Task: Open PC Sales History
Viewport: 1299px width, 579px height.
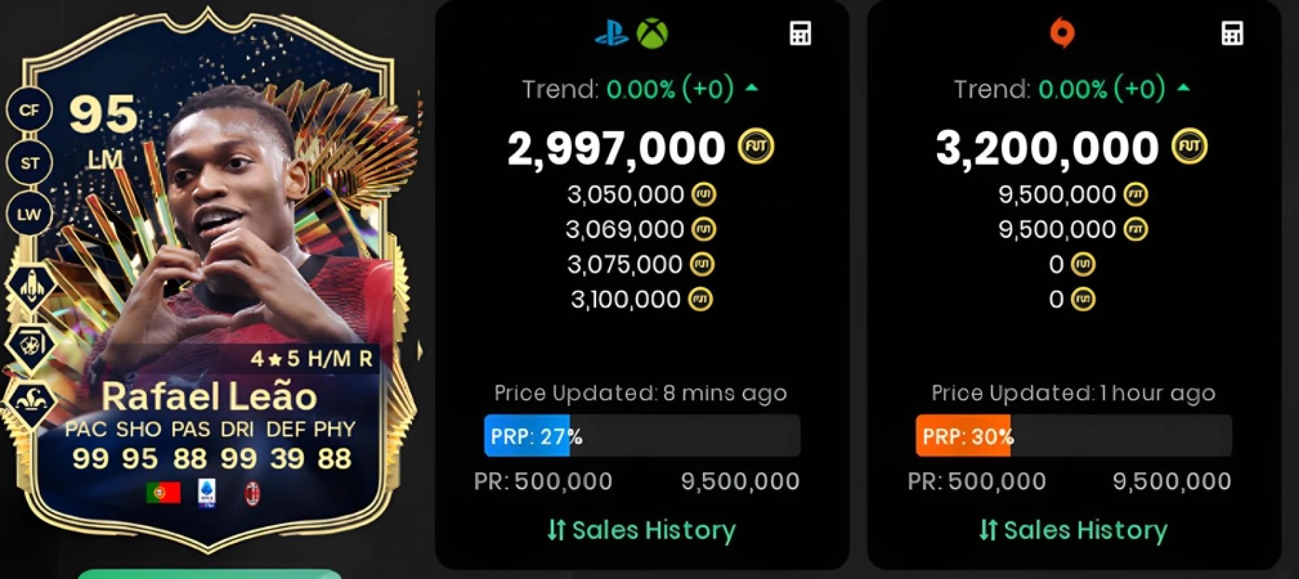Action: (1073, 530)
